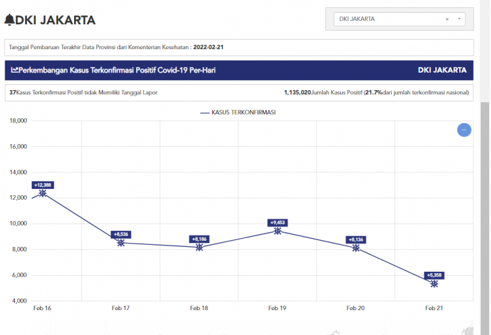This screenshot has width=491, height=335.
Task: Click the vertical scrollbar on the right
Action: point(485,191)
